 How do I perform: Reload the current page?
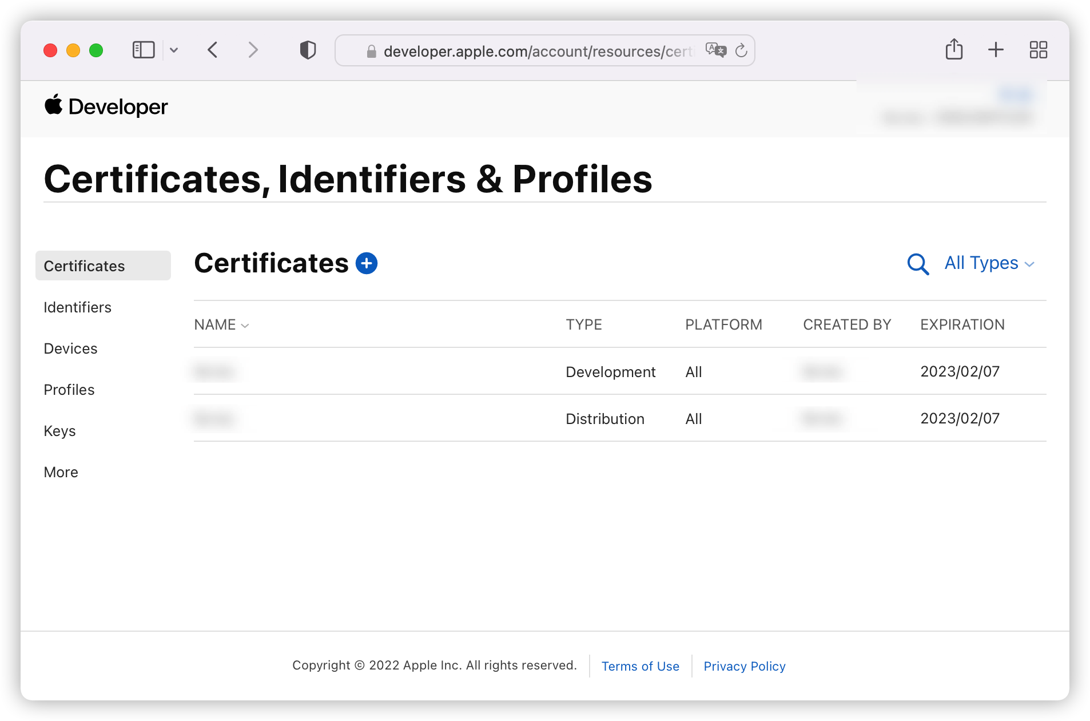click(x=741, y=51)
